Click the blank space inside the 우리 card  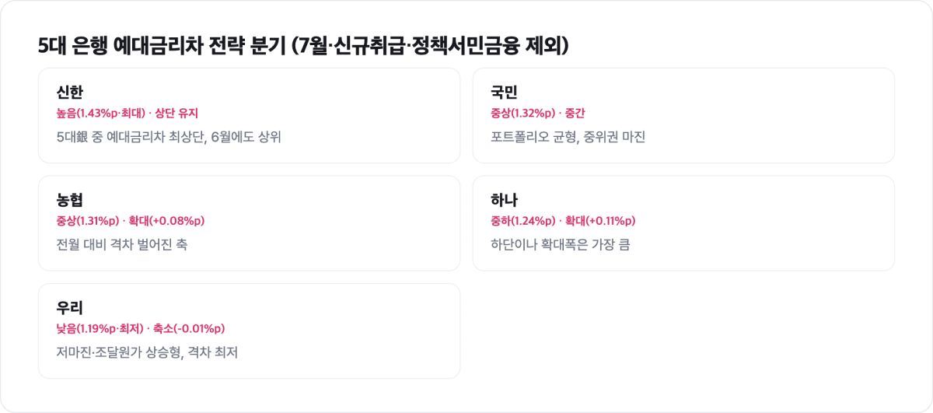(x=350, y=331)
